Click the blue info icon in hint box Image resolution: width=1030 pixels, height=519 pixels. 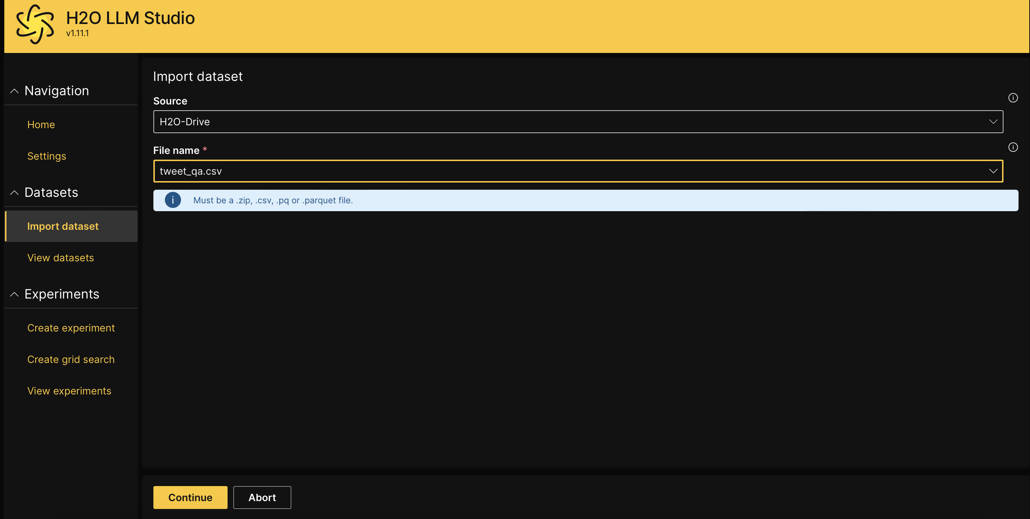coord(173,200)
